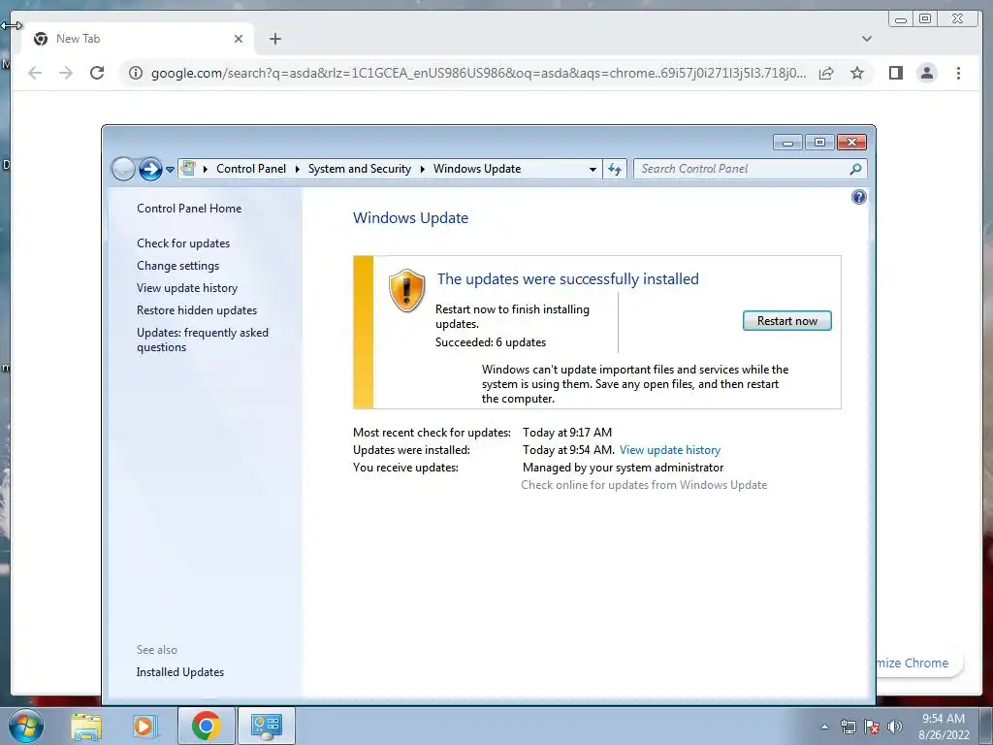
Task: Select Control Panel breadcrumb segment
Action: tap(251, 169)
